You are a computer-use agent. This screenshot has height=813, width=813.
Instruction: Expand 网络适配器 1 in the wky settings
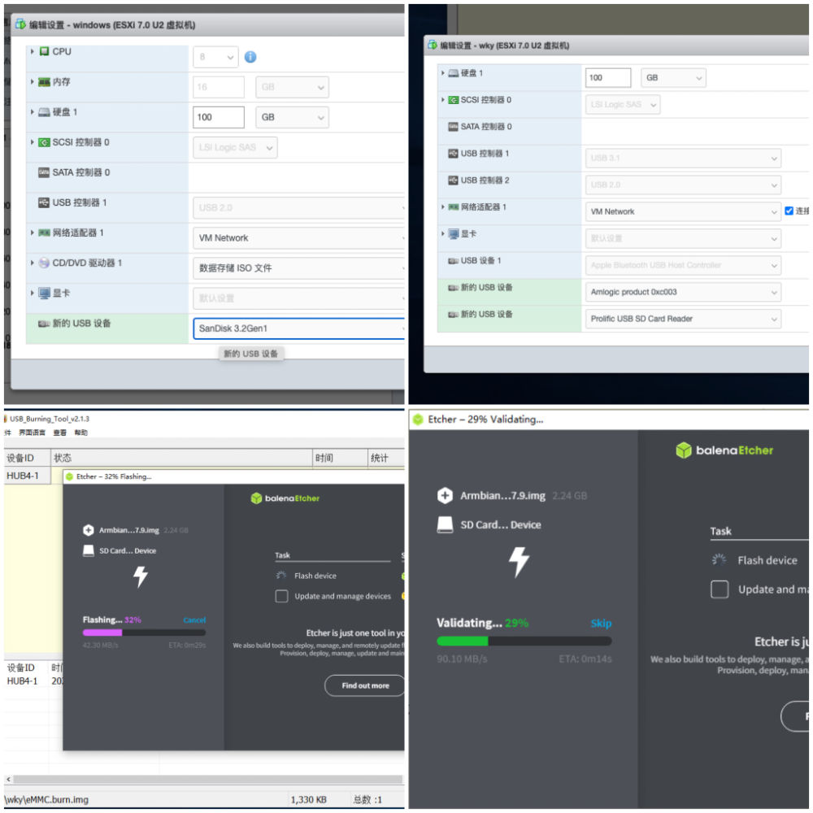[x=443, y=207]
